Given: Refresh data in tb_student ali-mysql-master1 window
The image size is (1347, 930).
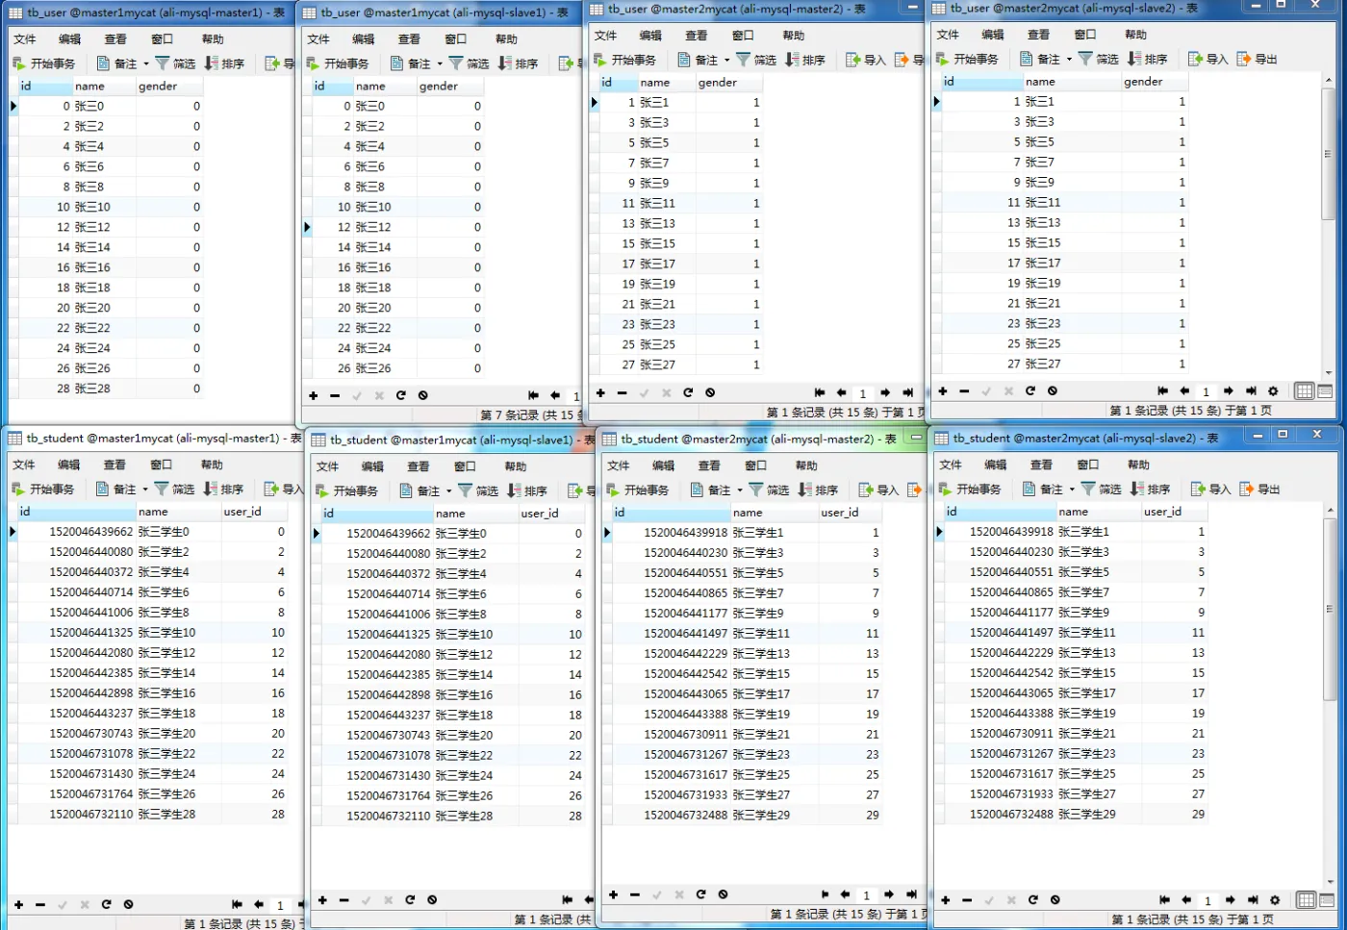Looking at the screenshot, I should (106, 904).
